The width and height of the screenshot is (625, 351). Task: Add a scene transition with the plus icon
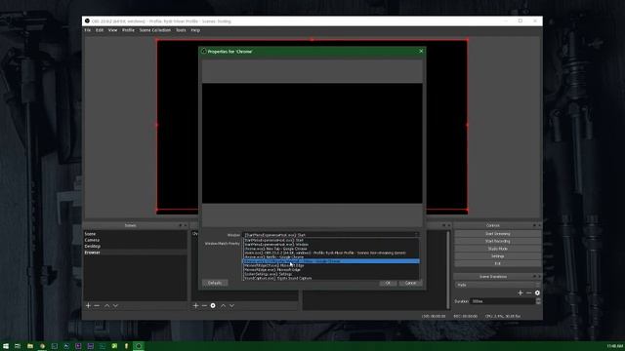pyautogui.click(x=521, y=292)
